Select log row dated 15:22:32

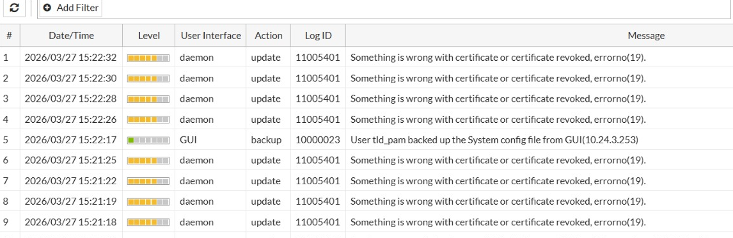pos(366,58)
